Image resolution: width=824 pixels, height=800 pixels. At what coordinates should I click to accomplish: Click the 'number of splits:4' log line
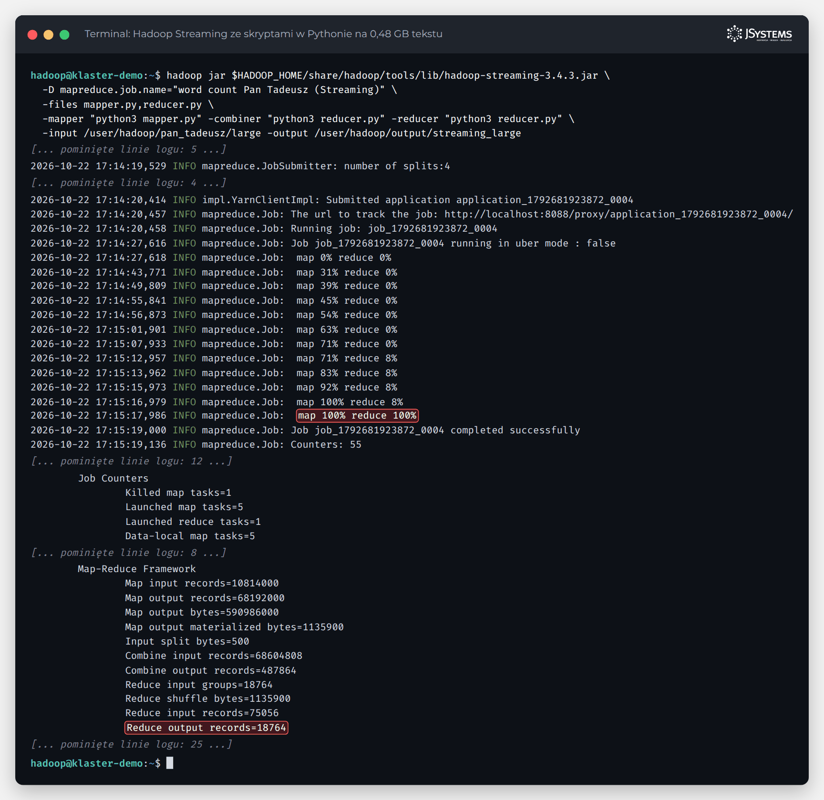[240, 166]
